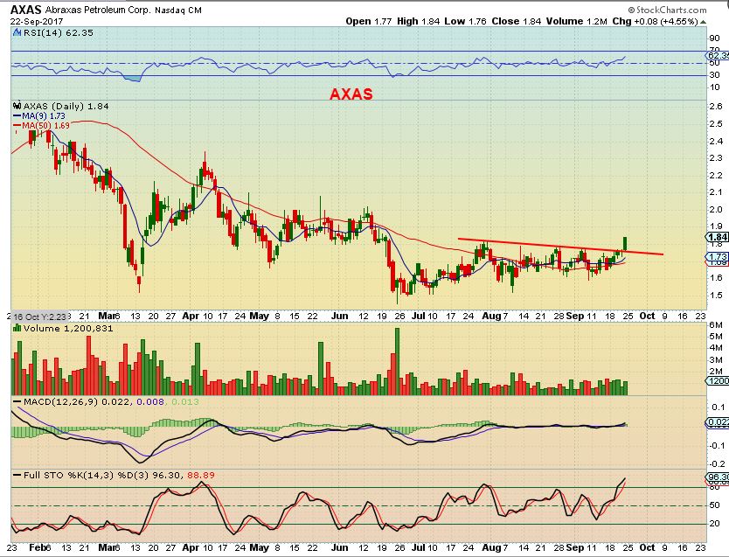Click 'Jun' on the date axis below price chart
Screen dimensions: 729x557
click(x=339, y=316)
